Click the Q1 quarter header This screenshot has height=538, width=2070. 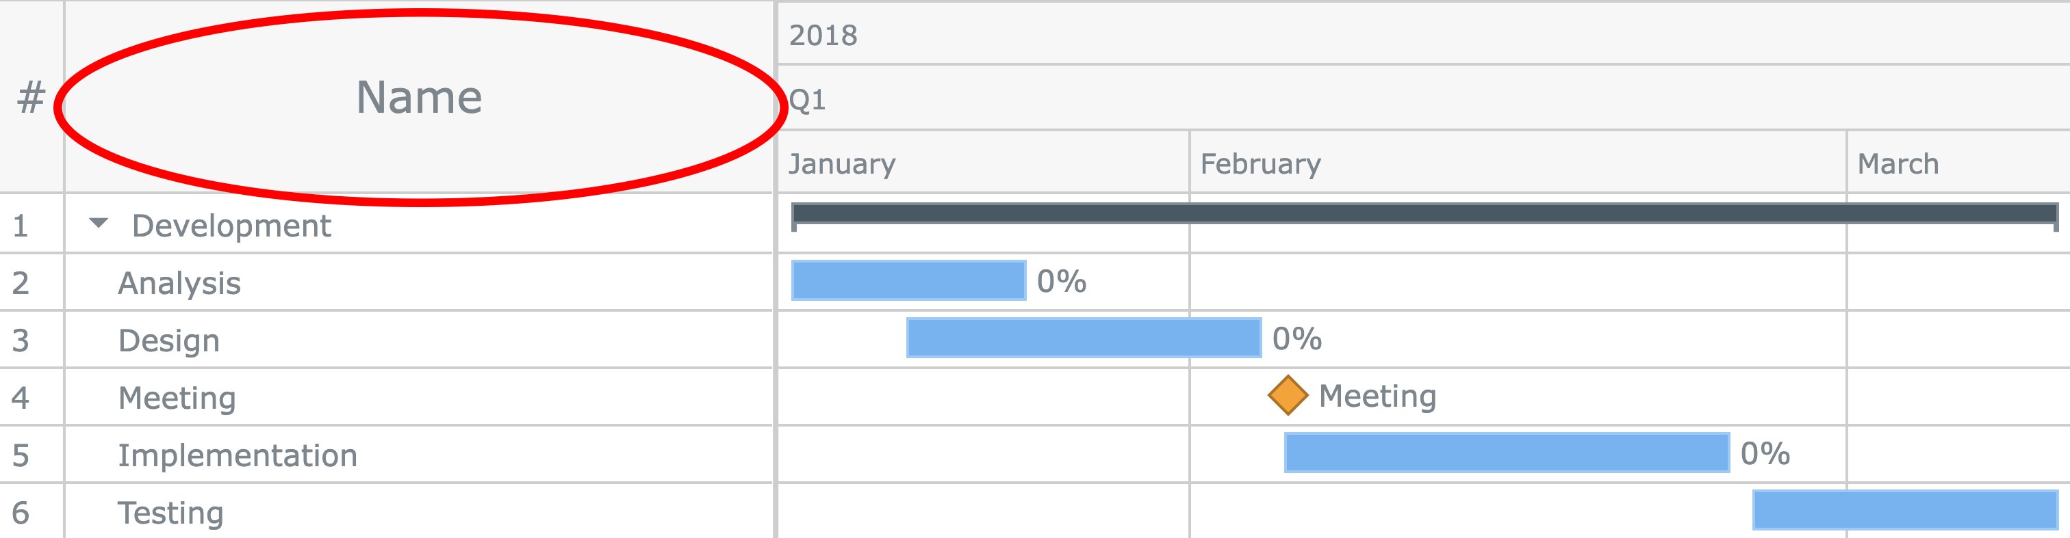point(807,100)
